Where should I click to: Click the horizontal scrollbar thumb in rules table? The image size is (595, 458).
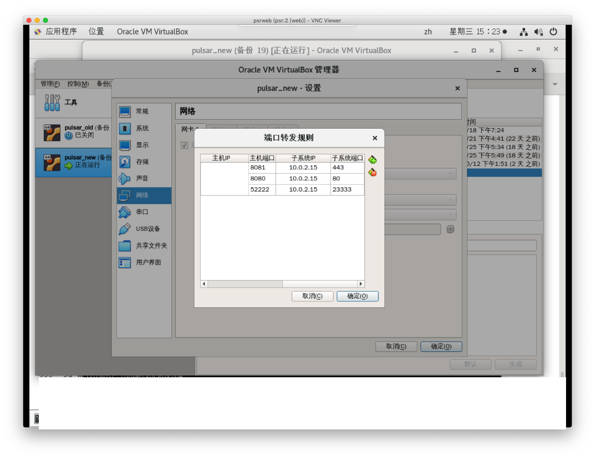pyautogui.click(x=245, y=284)
